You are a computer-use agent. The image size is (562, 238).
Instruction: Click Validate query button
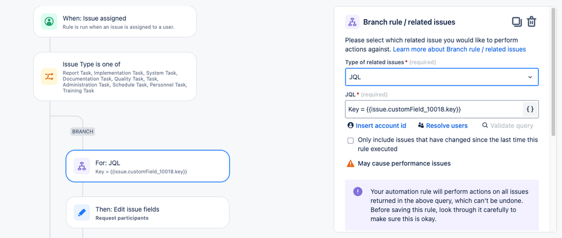click(x=507, y=125)
